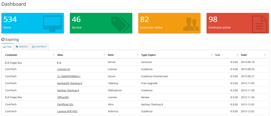Switch to the SERVICE tab

click(x=22, y=47)
